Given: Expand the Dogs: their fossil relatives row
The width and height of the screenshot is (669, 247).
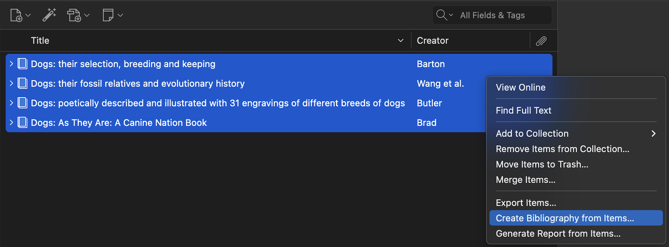Looking at the screenshot, I should point(11,83).
